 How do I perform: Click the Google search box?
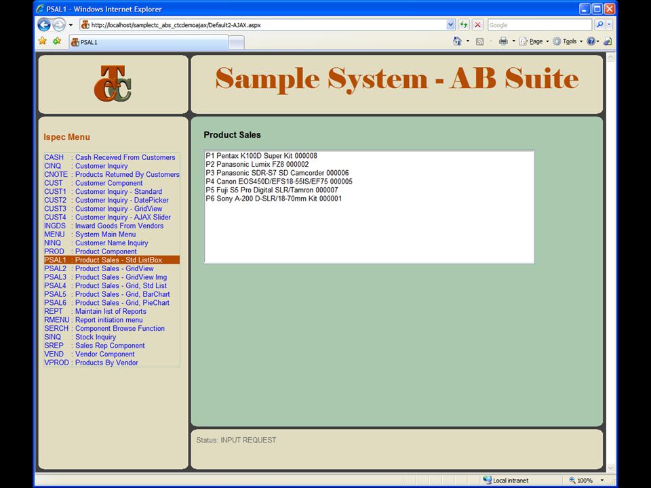pos(540,25)
